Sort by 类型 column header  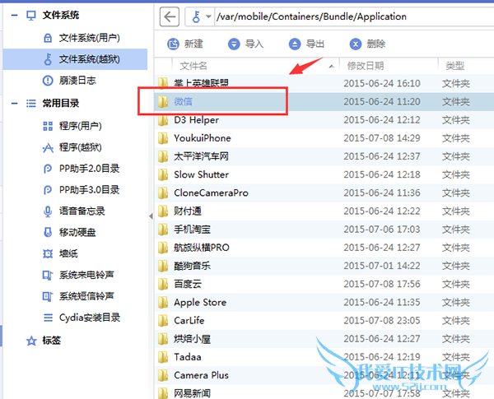pos(466,66)
